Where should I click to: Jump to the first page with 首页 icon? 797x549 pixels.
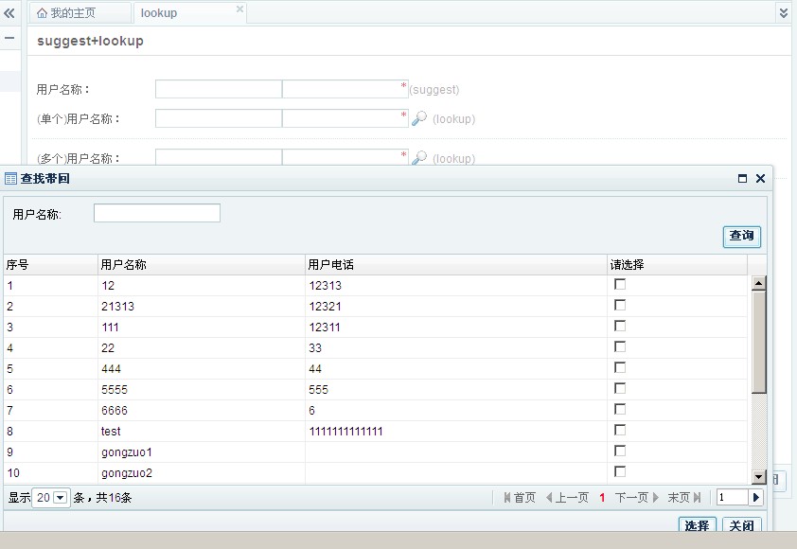[506, 495]
